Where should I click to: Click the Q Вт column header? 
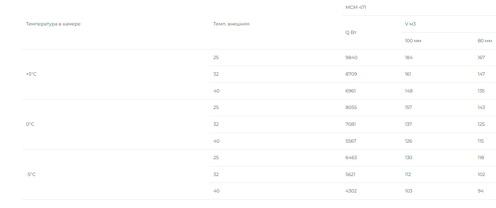tap(351, 32)
